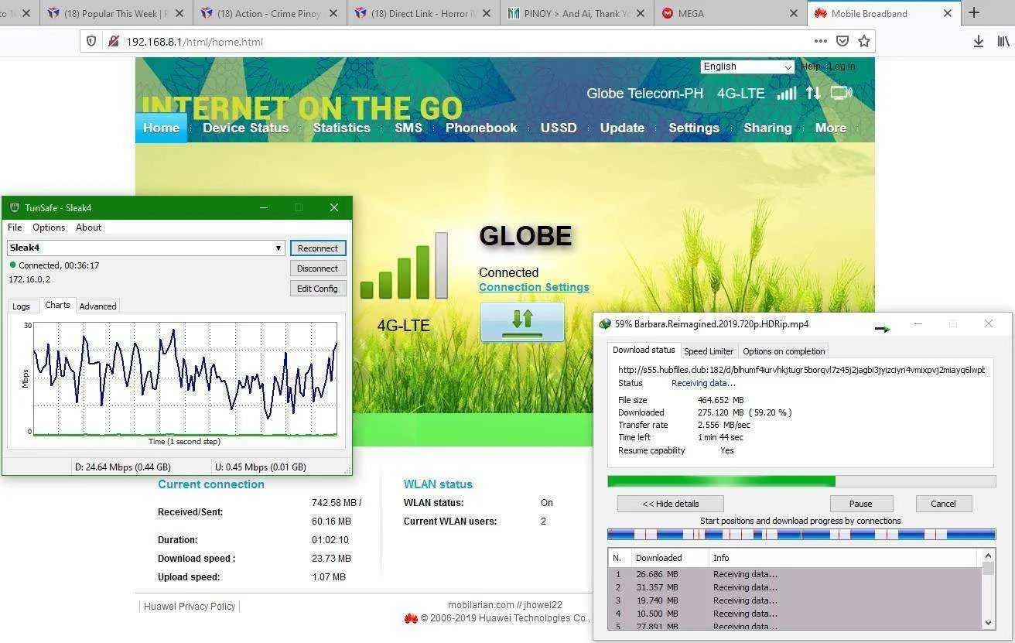Close the TunSafe window
This screenshot has height=643, width=1015.
coord(334,207)
